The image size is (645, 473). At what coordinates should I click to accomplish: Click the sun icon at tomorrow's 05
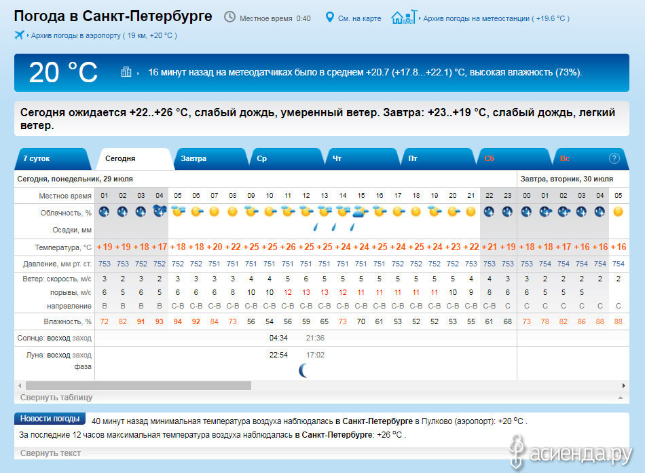pos(618,211)
